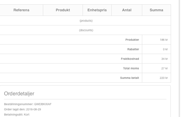Click the Produkter row label
This screenshot has height=117, width=188.
pyautogui.click(x=132, y=40)
